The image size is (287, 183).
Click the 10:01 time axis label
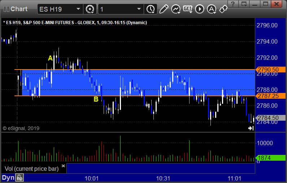click(92, 178)
